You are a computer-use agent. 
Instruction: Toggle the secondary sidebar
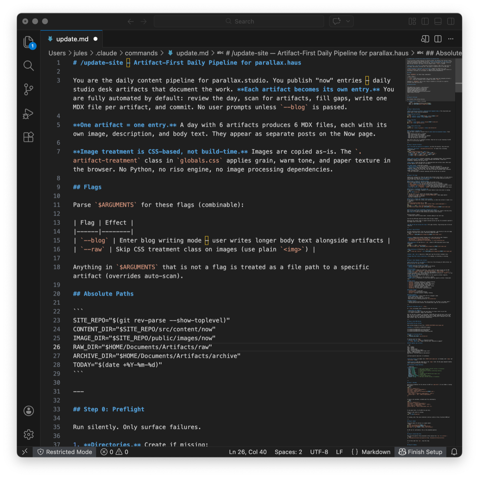451,21
